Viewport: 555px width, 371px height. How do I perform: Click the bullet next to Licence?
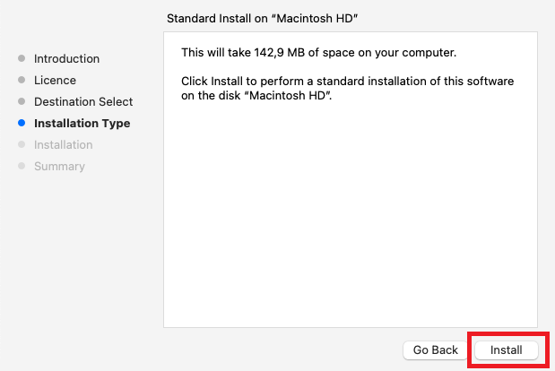(x=22, y=81)
